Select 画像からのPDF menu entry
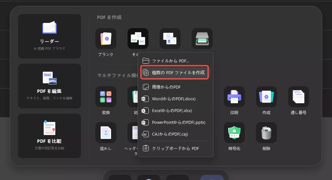 pyautogui.click(x=175, y=87)
